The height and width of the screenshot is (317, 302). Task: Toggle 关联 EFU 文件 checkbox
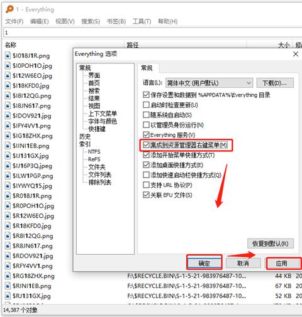(146, 195)
